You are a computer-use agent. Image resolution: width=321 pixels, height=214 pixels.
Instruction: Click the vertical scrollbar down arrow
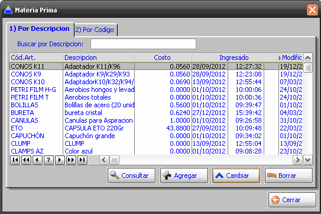pos(308,160)
